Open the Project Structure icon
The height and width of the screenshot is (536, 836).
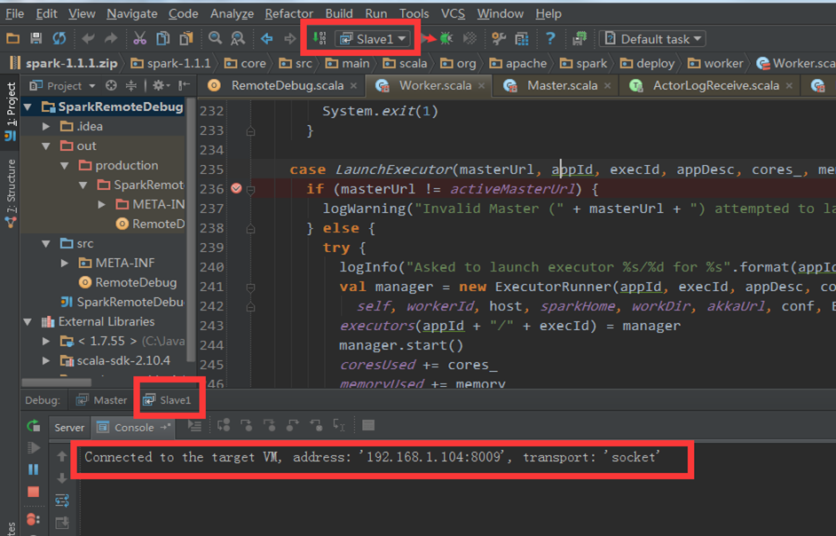[x=522, y=38]
